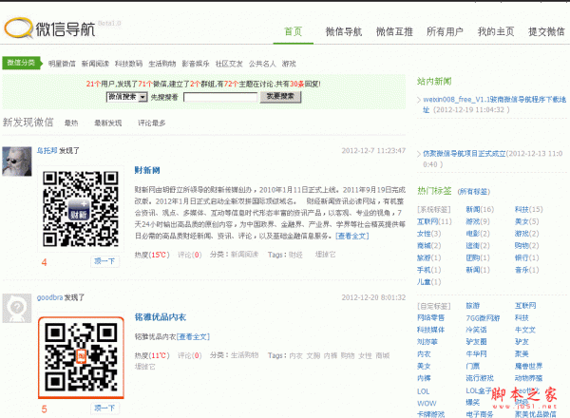This screenshot has height=418, width=570.
Task: Open the 首页 tab
Action: (293, 31)
